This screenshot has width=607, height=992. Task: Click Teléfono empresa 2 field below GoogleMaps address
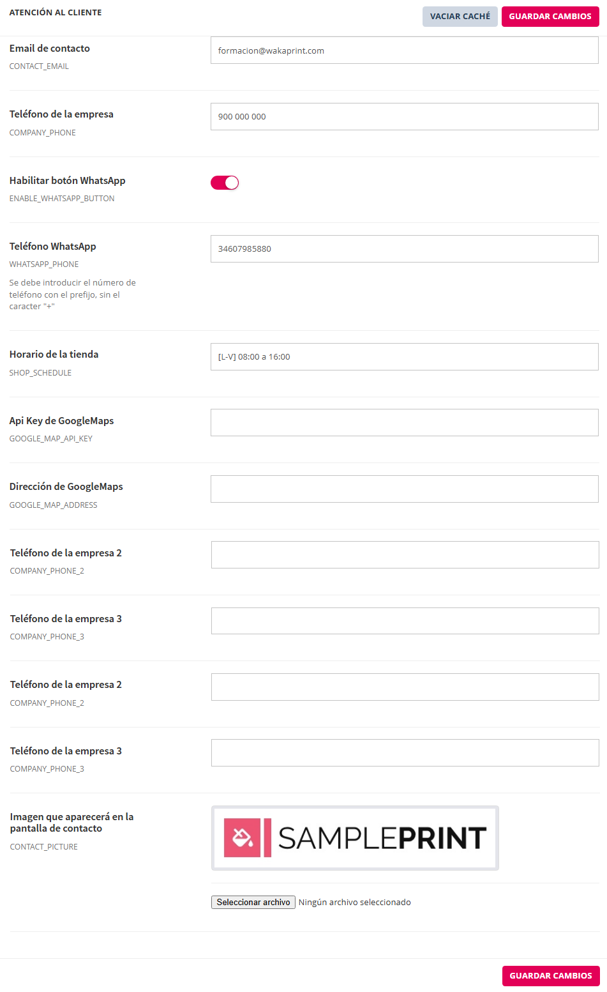pos(405,555)
